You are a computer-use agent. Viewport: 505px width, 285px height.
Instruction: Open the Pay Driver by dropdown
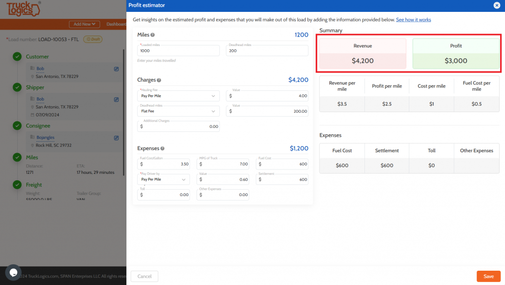point(164,179)
